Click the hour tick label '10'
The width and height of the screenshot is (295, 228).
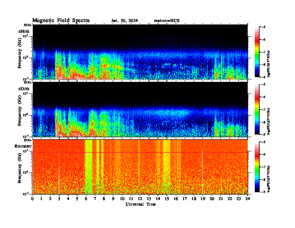pos(122,199)
